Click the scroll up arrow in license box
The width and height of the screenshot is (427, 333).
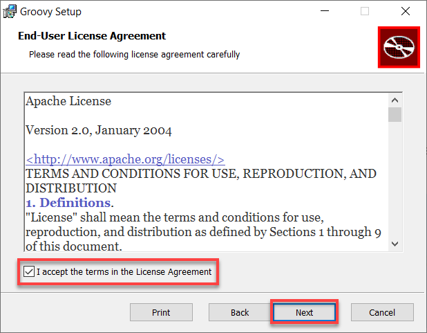pyautogui.click(x=395, y=100)
